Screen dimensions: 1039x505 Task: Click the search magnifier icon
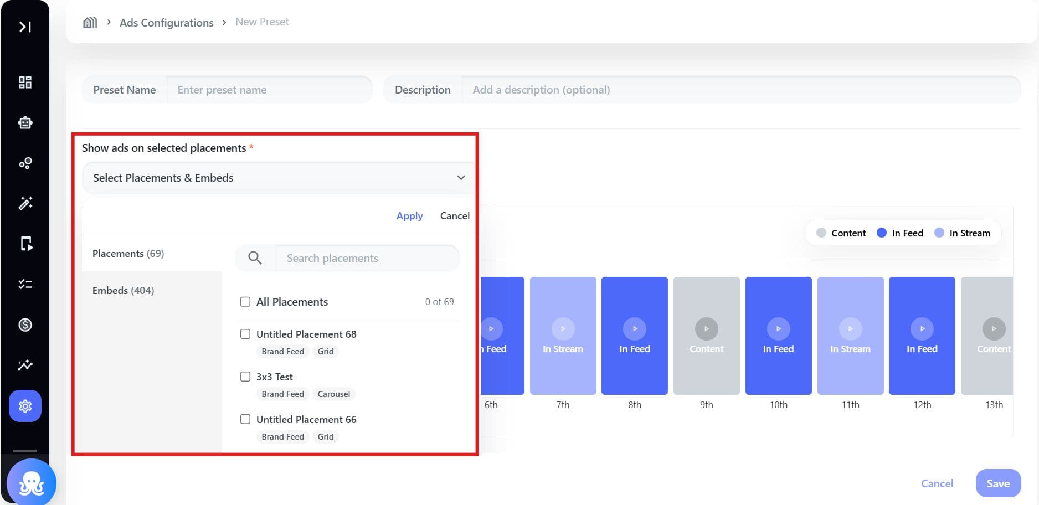(255, 258)
